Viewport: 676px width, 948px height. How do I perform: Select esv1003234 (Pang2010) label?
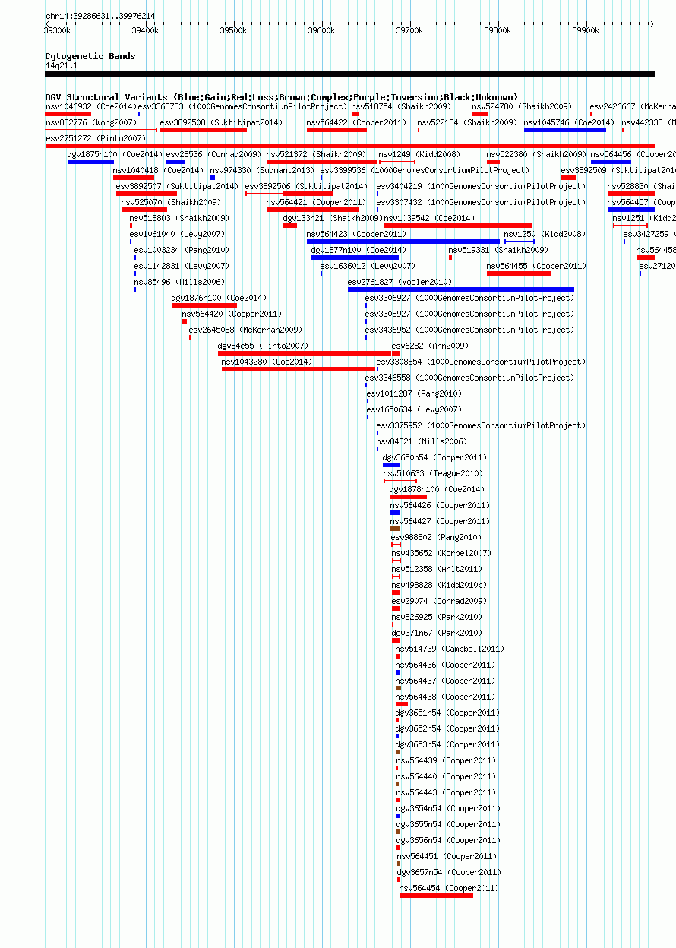[182, 250]
